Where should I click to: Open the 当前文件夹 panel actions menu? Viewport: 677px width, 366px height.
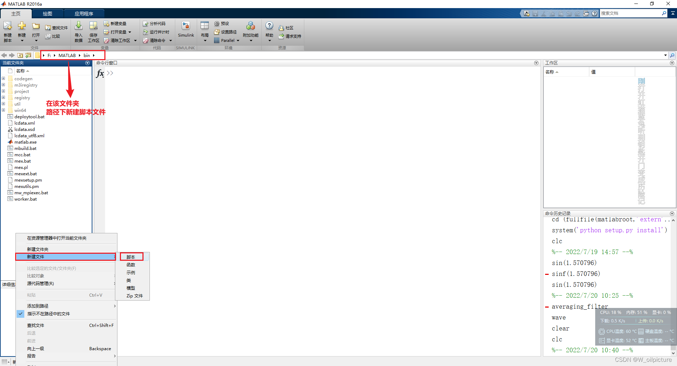pos(87,63)
